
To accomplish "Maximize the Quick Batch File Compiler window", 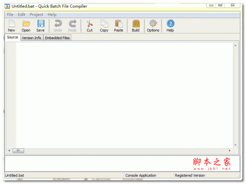I will pos(220,5).
